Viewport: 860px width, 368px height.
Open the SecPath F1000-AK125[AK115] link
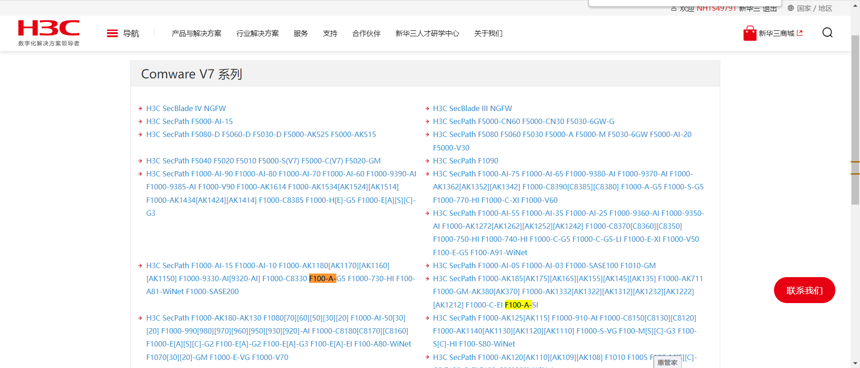tap(565, 331)
